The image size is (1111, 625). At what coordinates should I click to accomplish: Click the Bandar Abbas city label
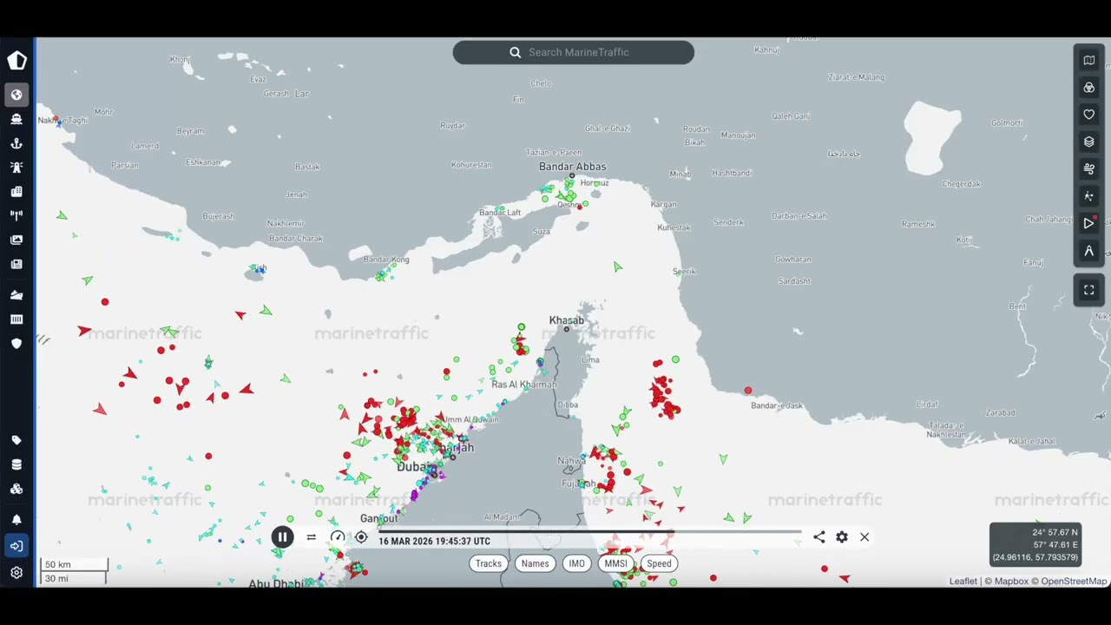click(x=572, y=167)
